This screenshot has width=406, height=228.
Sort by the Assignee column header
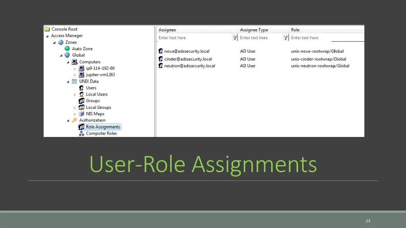[197, 30]
